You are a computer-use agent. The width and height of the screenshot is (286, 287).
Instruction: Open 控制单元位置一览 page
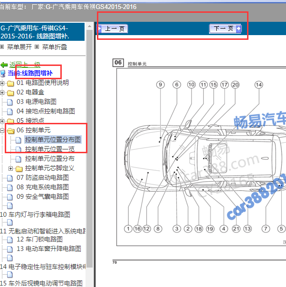coord(50,149)
